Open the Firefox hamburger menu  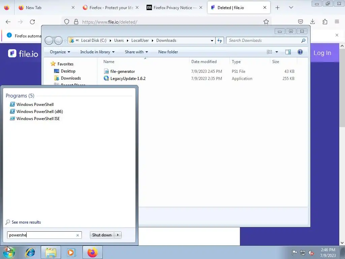coord(337,22)
